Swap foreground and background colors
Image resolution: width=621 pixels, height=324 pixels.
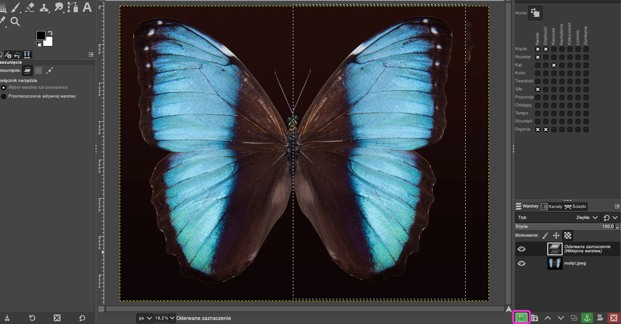(50, 33)
